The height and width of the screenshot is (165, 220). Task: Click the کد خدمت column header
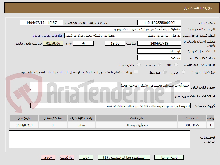(192, 118)
